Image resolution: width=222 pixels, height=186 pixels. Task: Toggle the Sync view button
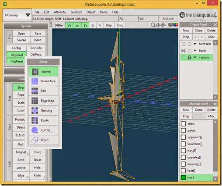(x=120, y=25)
